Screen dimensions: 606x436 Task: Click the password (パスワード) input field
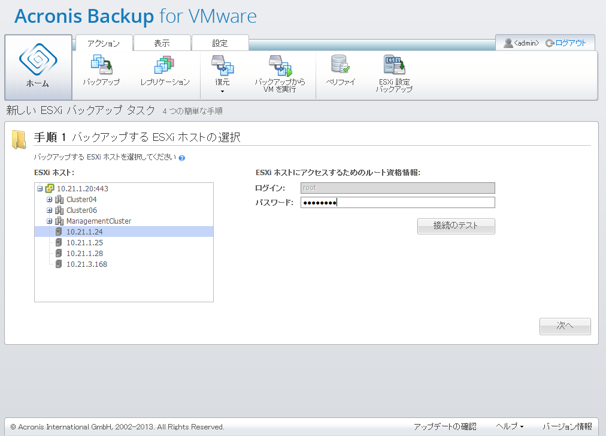398,202
